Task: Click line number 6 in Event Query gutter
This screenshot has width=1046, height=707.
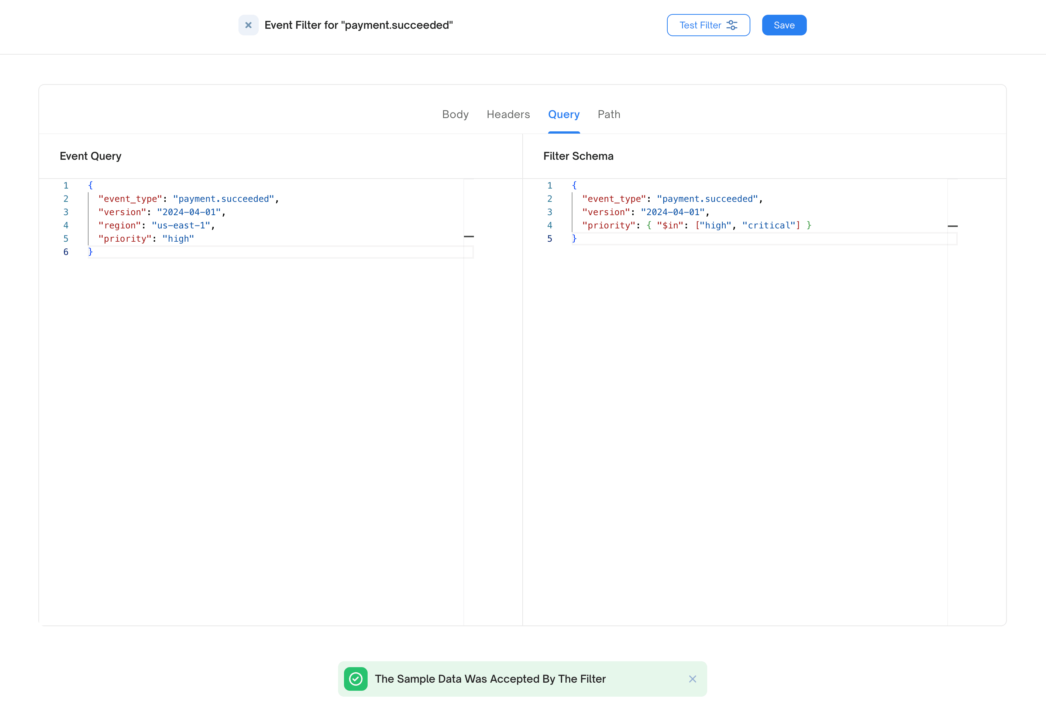Action: (66, 252)
